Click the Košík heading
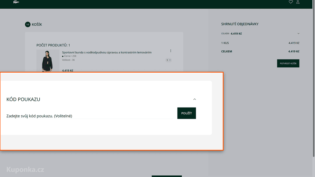The image size is (315, 177). [37, 24]
